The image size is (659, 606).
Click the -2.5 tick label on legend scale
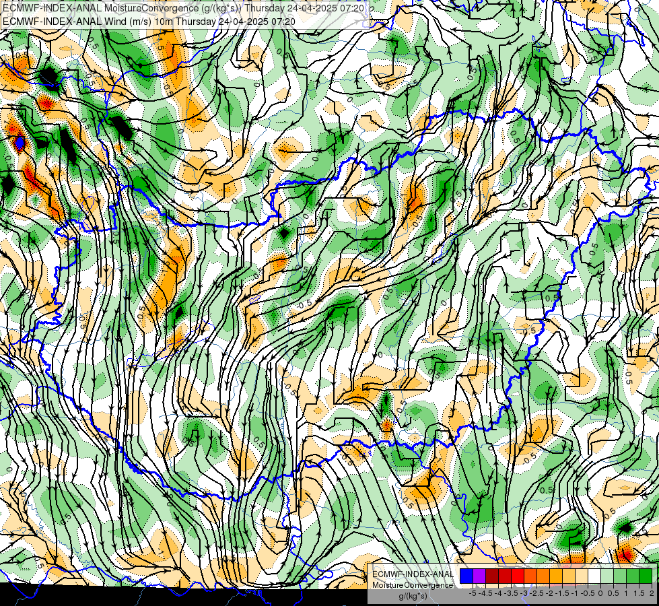[536, 593]
